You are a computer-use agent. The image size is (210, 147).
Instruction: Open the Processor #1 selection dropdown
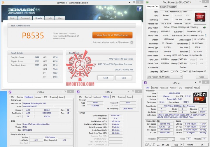(x=166, y=139)
